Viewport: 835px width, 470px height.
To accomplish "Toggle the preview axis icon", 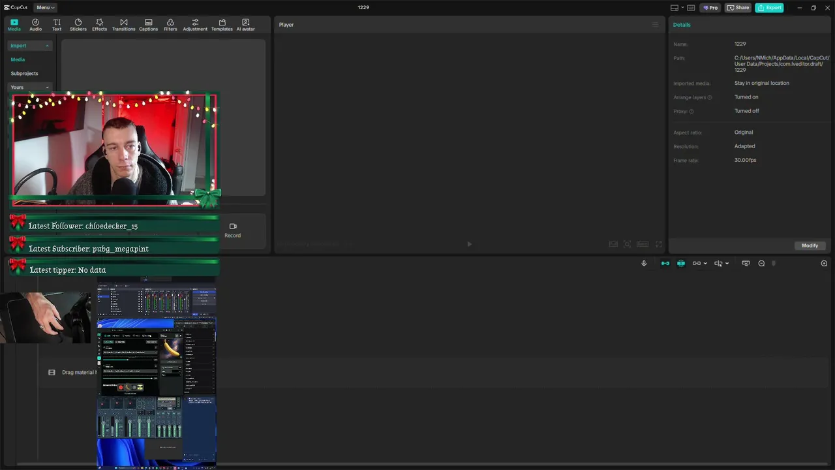I will coord(718,263).
